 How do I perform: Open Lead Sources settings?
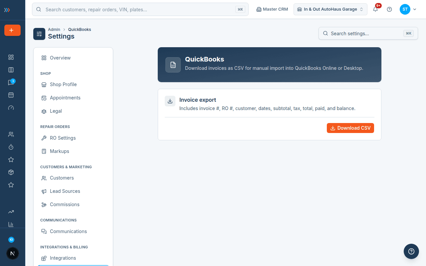pyautogui.click(x=73, y=191)
